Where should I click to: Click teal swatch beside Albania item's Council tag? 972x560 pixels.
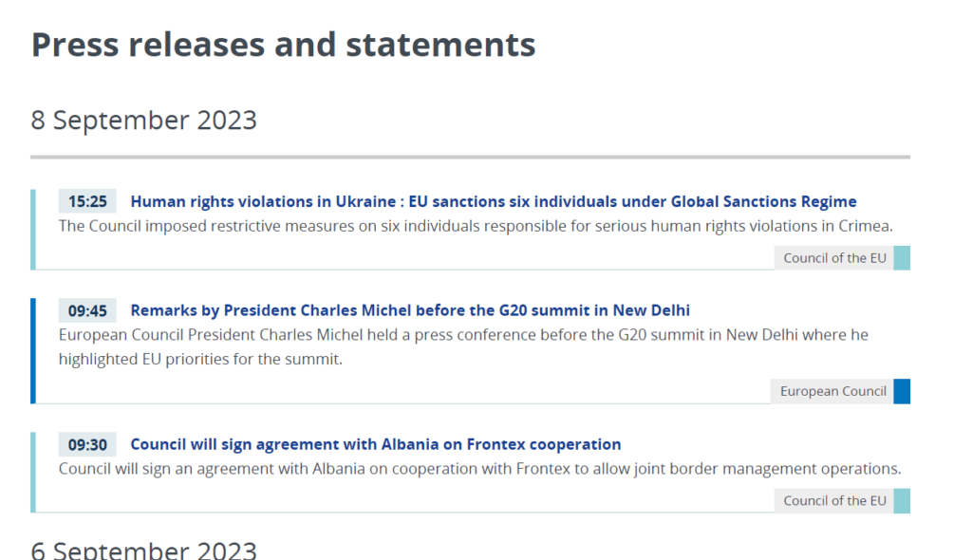902,500
